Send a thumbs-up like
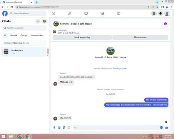 (x=167, y=128)
